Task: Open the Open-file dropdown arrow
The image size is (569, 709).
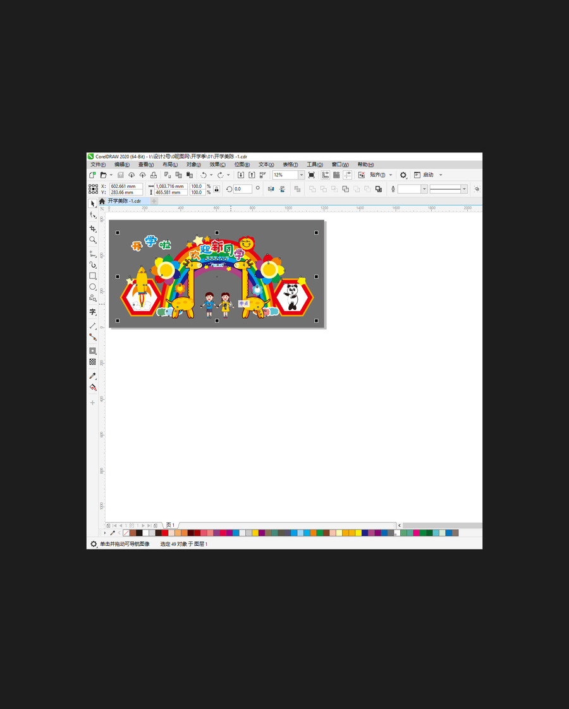Action: tap(111, 175)
